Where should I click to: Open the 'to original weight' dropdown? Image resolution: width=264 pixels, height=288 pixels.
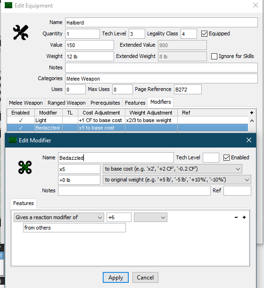[x=177, y=180]
